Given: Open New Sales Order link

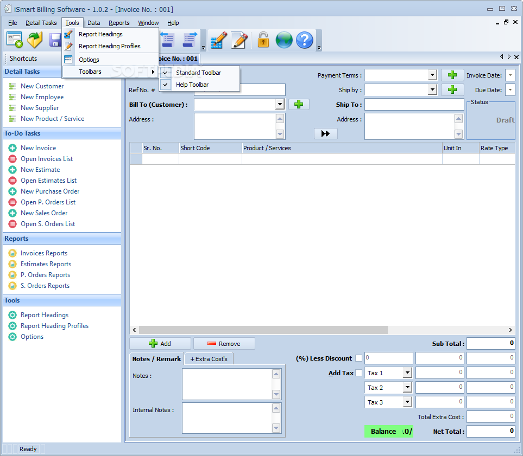Looking at the screenshot, I should 44,213.
